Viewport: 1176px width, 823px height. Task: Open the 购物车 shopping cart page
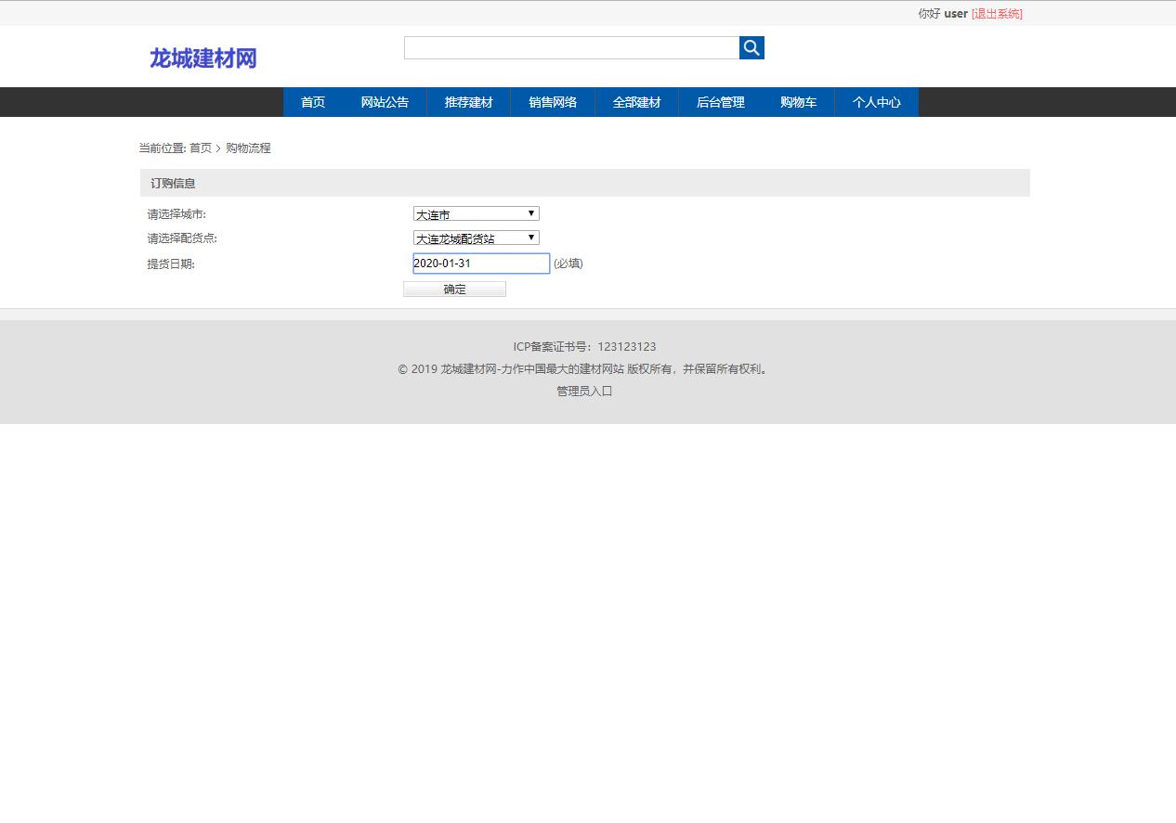coord(798,102)
